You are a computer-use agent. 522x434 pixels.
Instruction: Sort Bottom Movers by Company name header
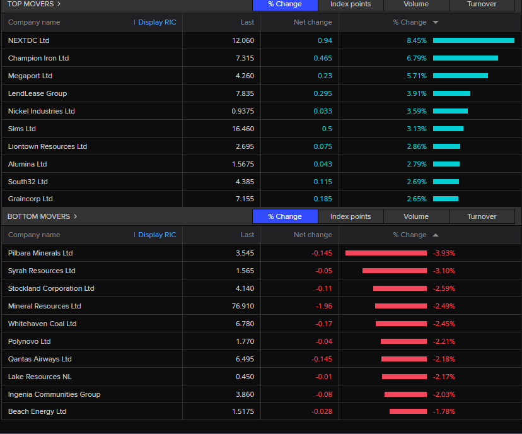click(x=34, y=235)
